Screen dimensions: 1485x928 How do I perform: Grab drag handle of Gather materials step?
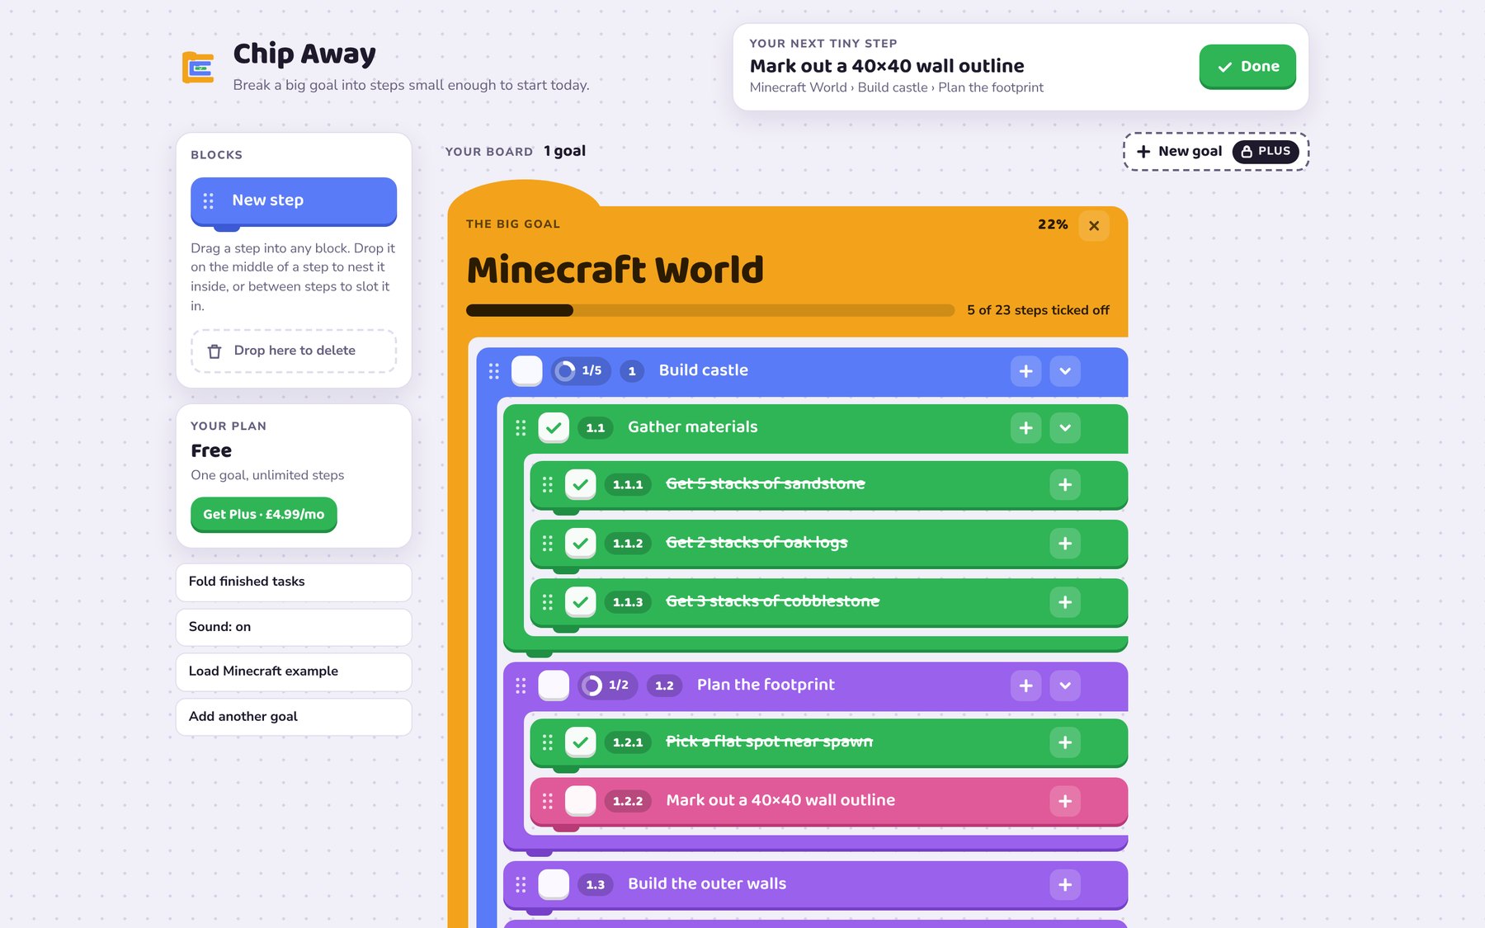tap(521, 428)
